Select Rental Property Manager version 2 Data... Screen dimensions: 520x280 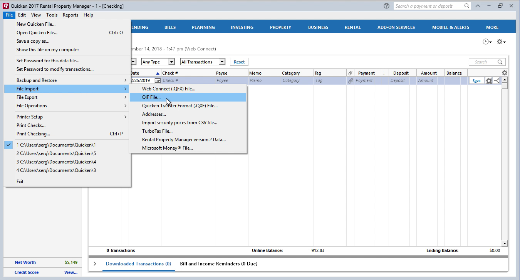[x=188, y=140]
